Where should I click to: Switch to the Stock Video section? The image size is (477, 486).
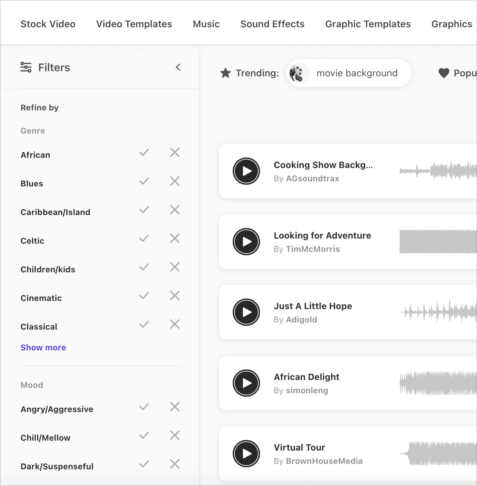[x=48, y=24]
